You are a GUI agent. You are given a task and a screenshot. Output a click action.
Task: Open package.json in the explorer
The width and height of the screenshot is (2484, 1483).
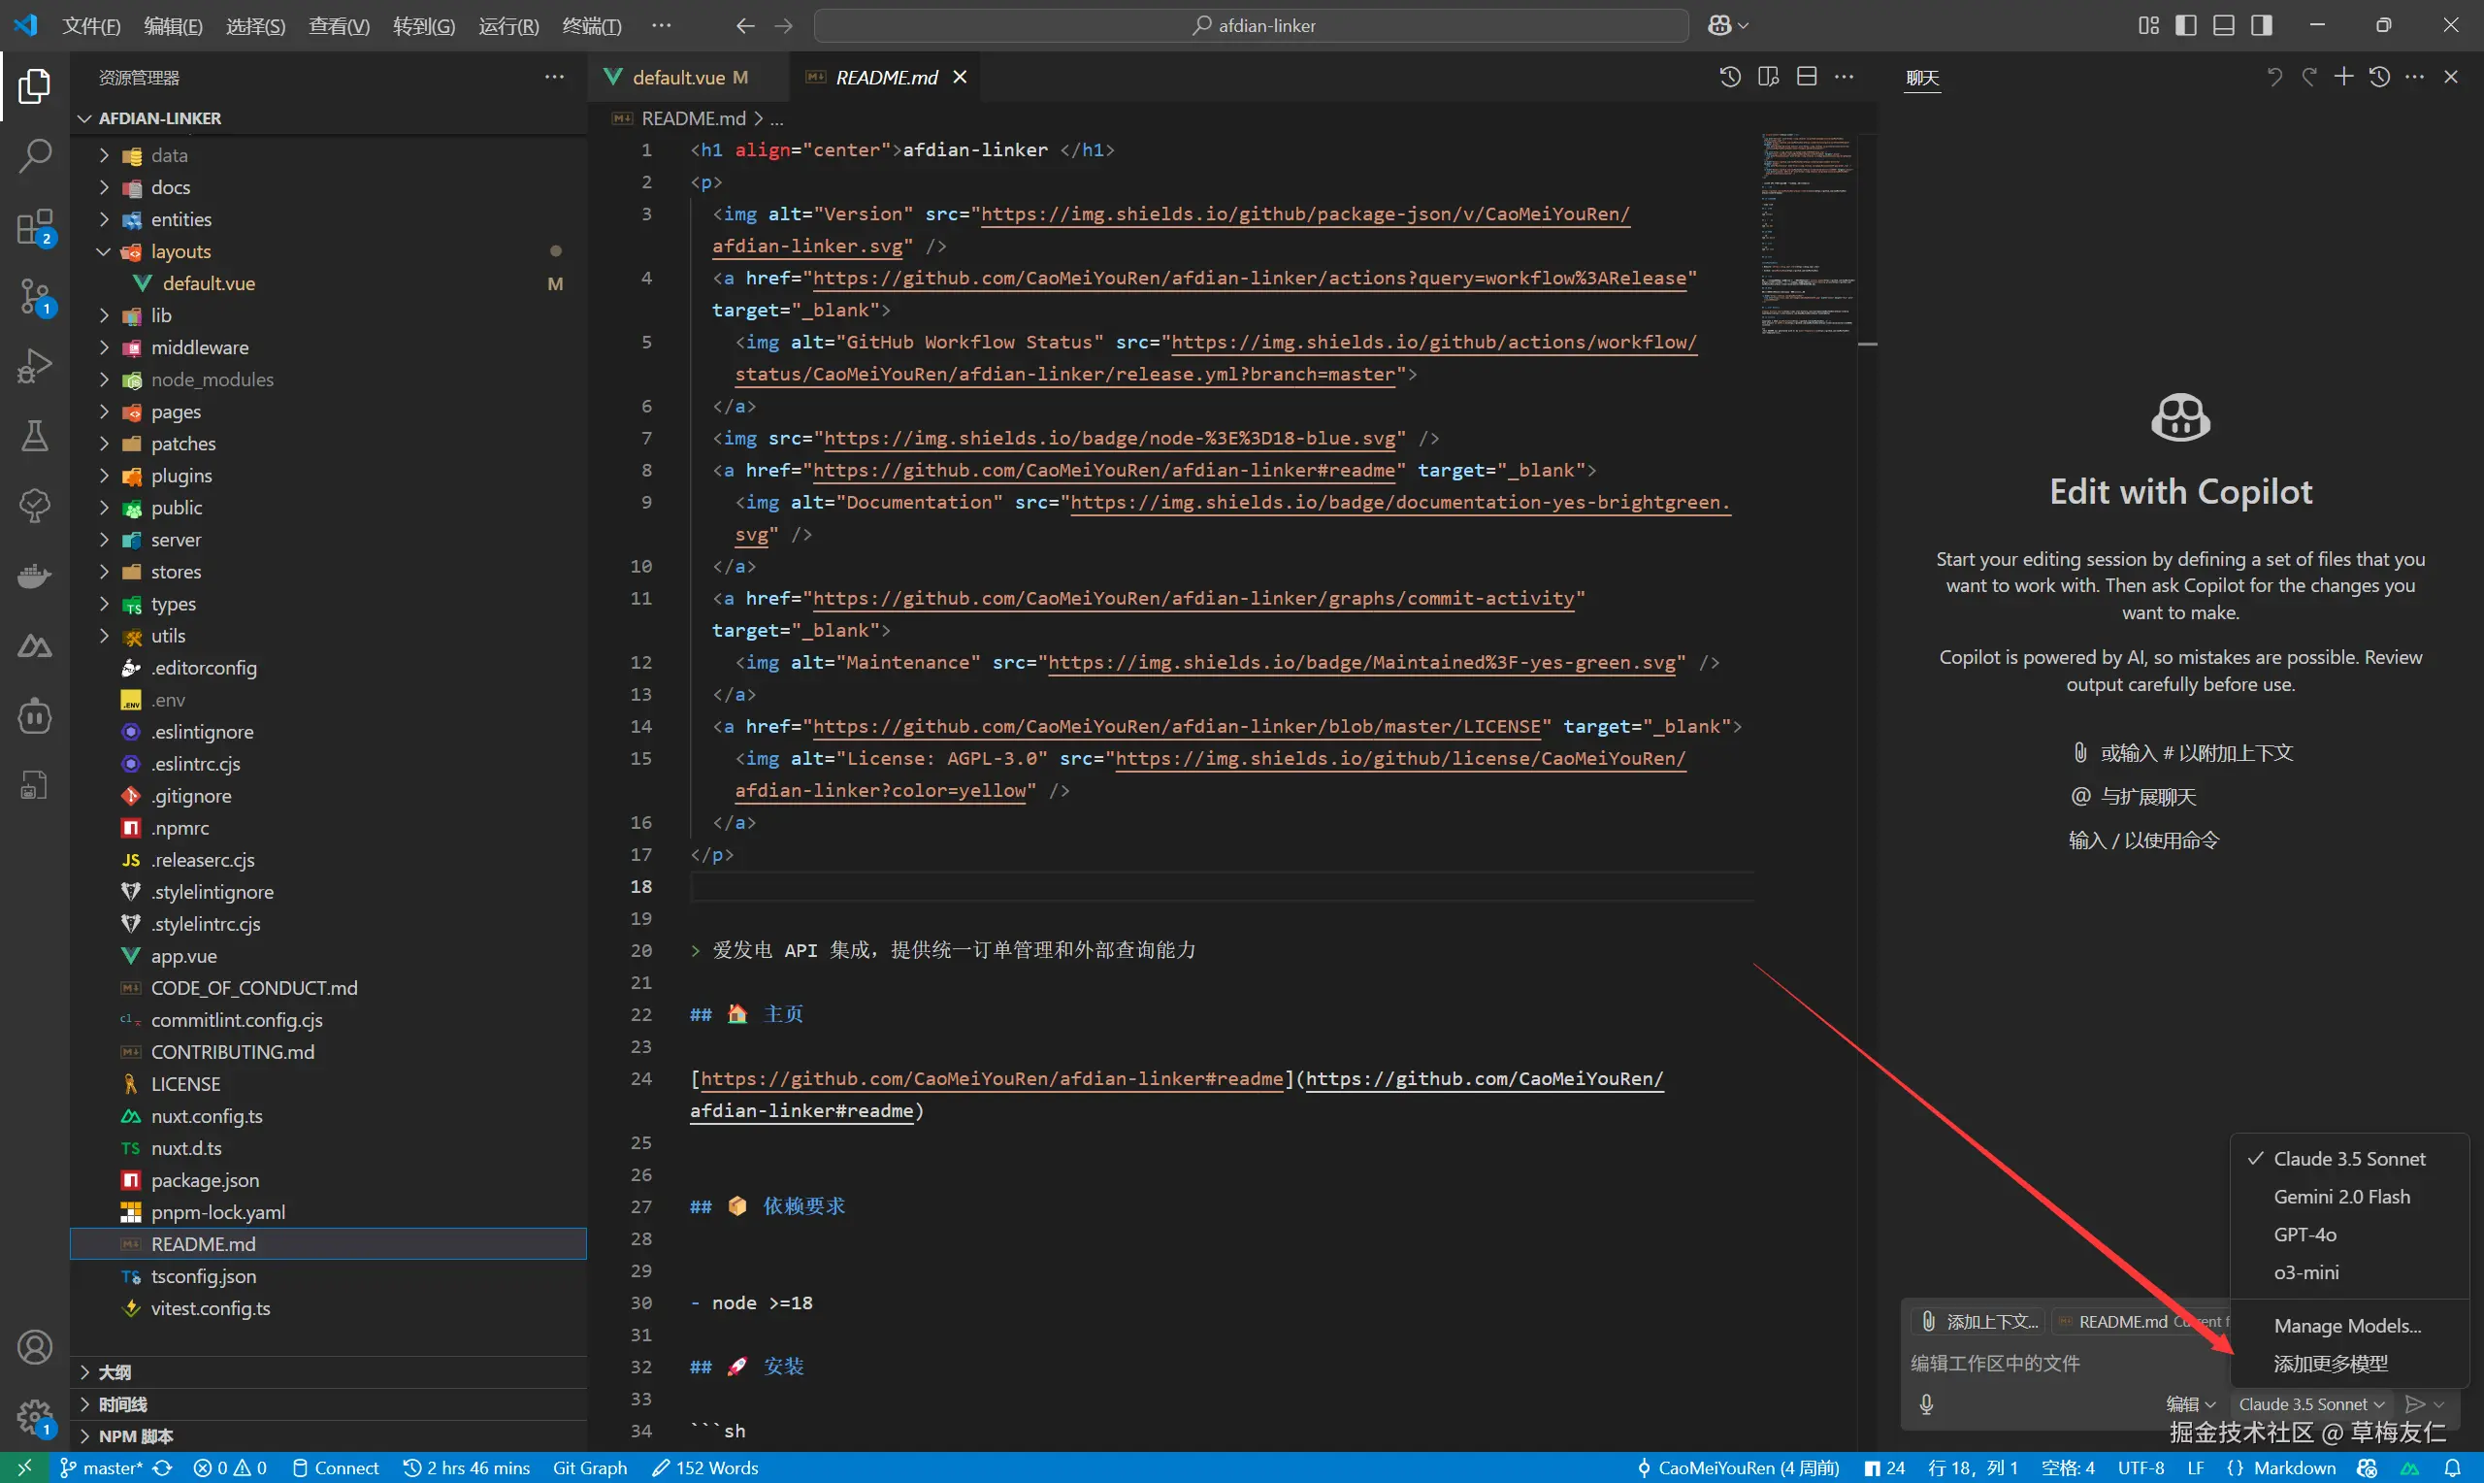[x=329, y=1180]
